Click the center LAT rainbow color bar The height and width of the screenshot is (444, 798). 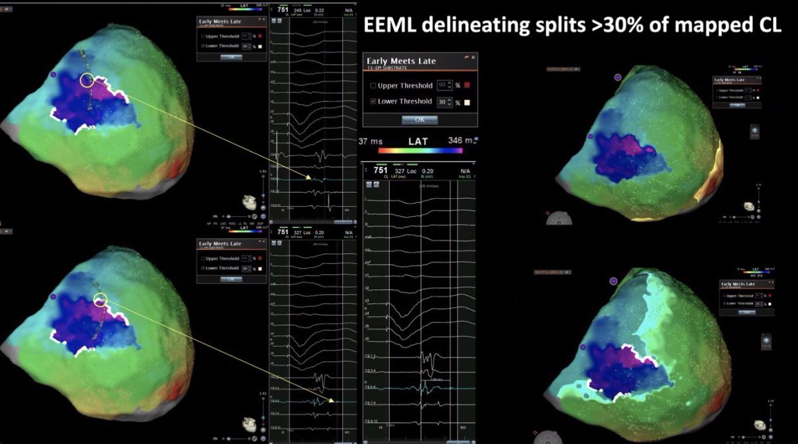(419, 150)
